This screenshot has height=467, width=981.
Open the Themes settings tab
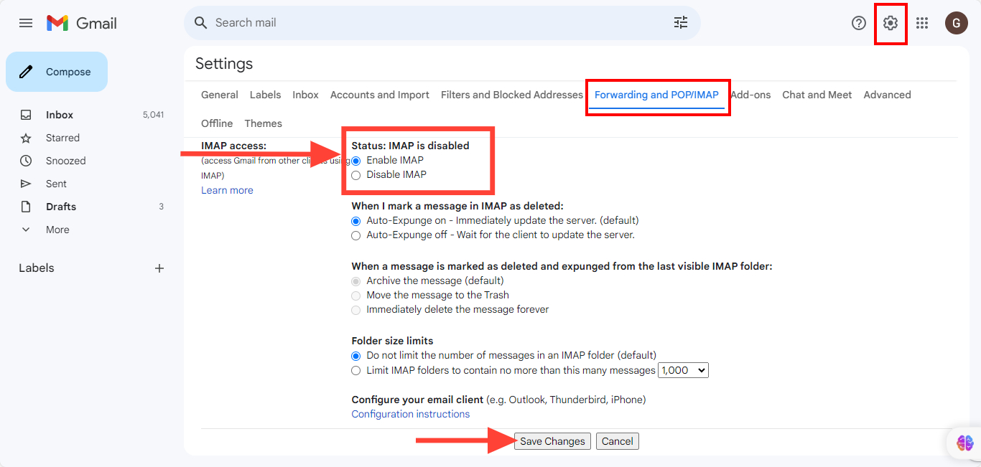click(263, 123)
